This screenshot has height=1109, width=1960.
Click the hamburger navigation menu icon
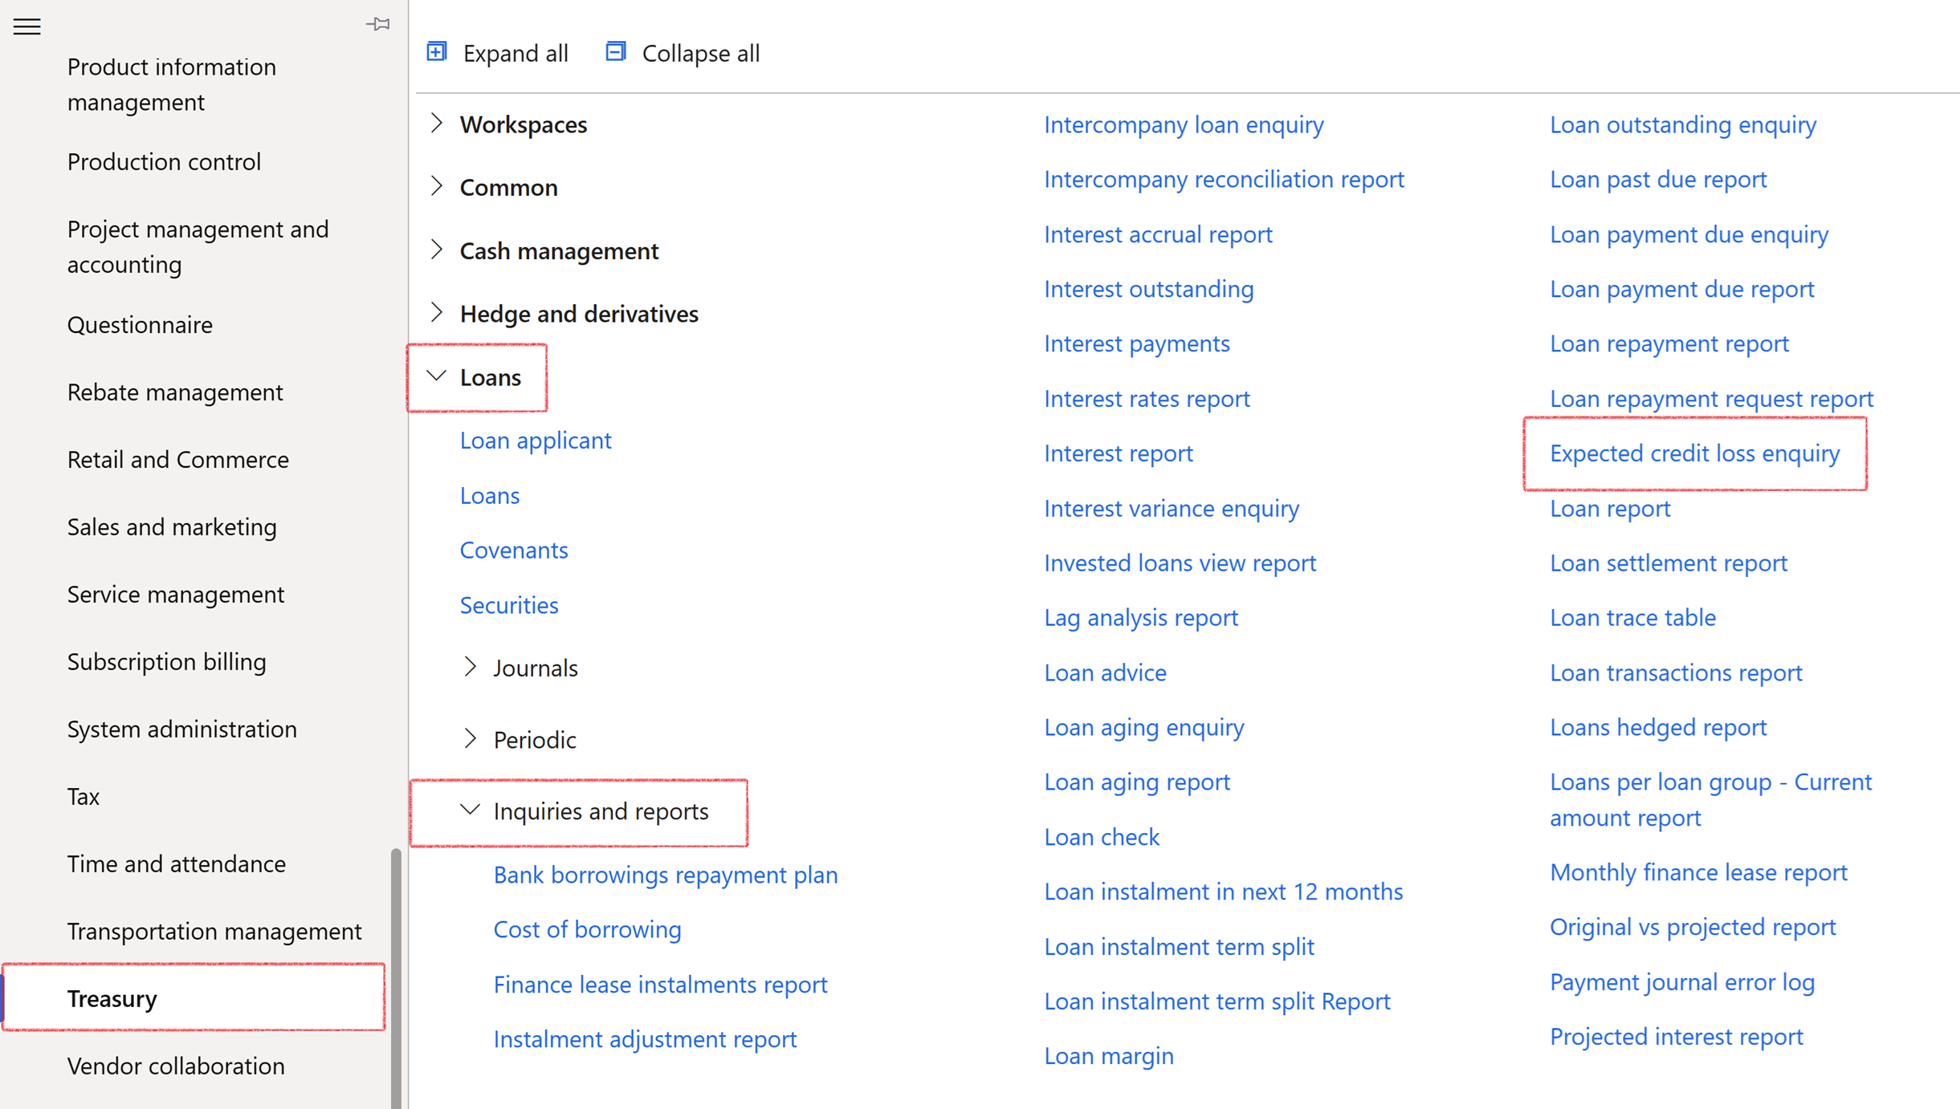point(26,26)
